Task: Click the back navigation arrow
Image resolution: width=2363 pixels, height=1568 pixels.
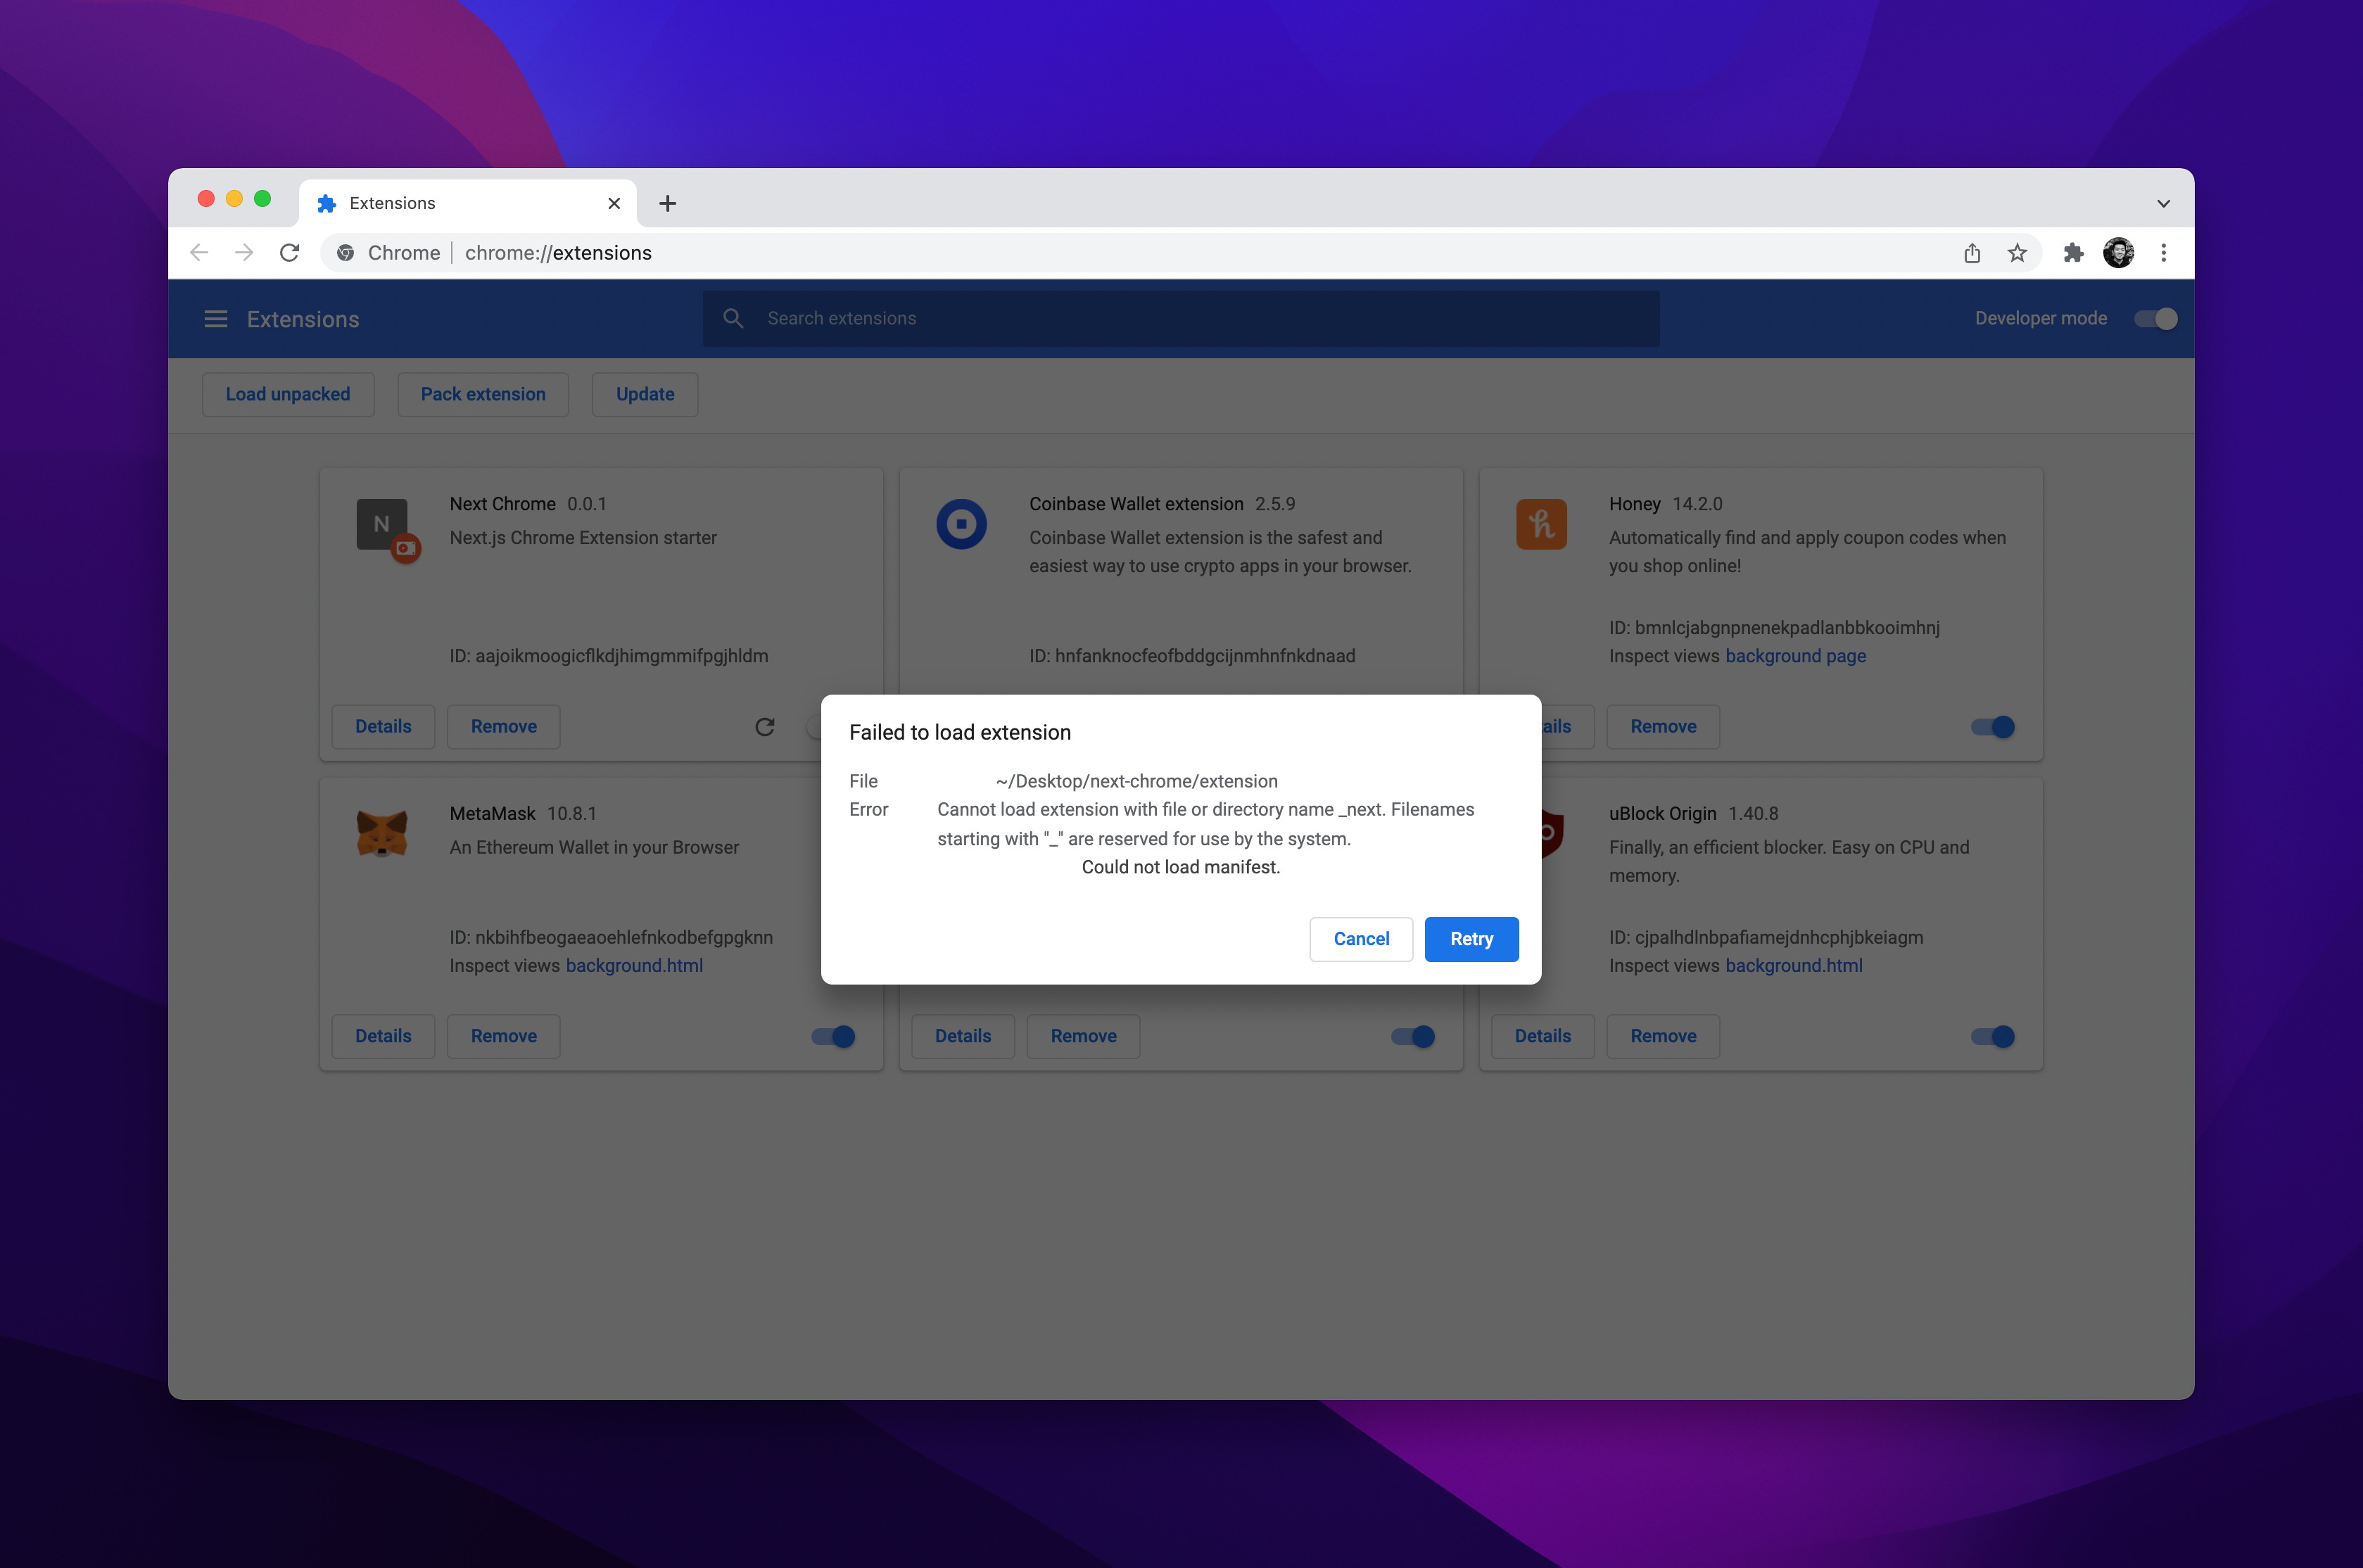Action: [199, 253]
